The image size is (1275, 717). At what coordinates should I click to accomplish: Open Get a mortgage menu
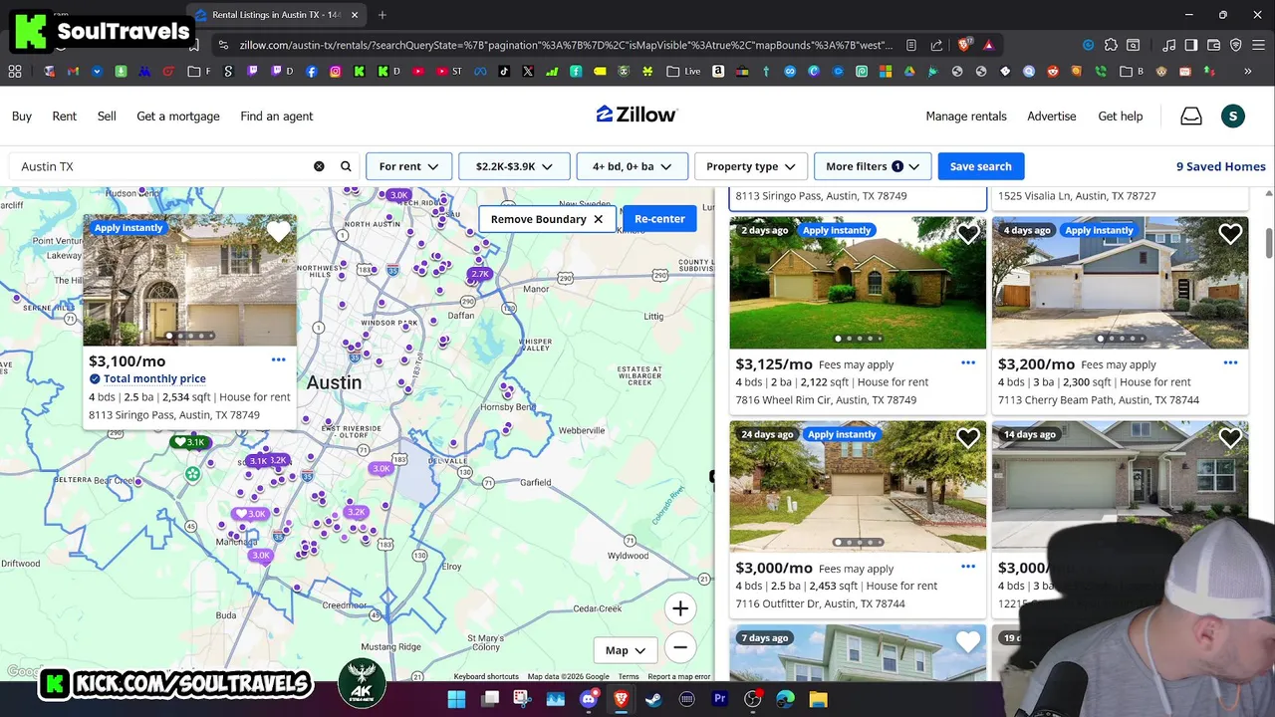click(x=178, y=117)
